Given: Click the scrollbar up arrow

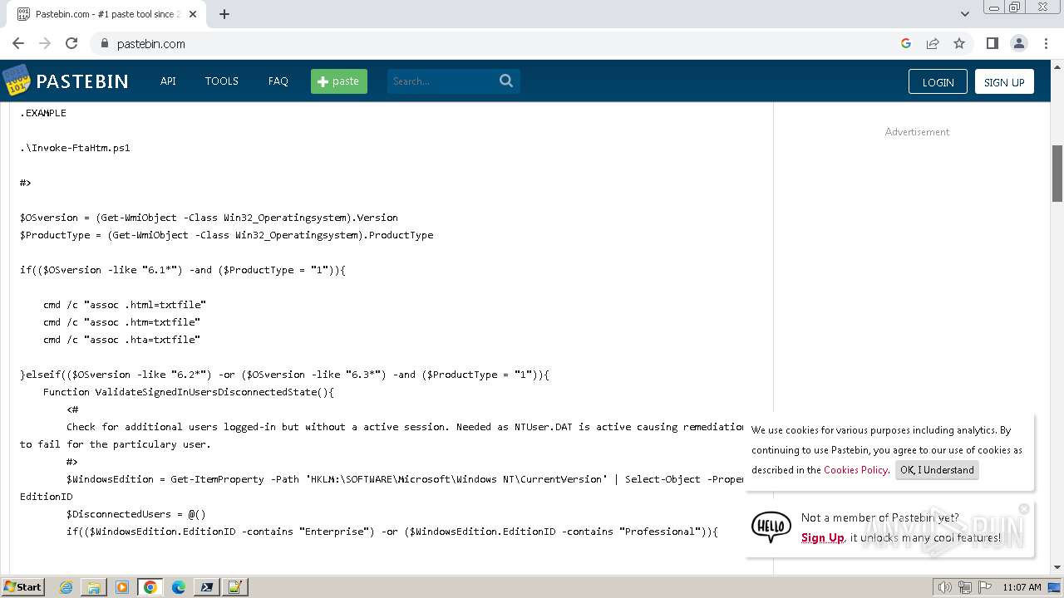Looking at the screenshot, I should click(x=1057, y=66).
